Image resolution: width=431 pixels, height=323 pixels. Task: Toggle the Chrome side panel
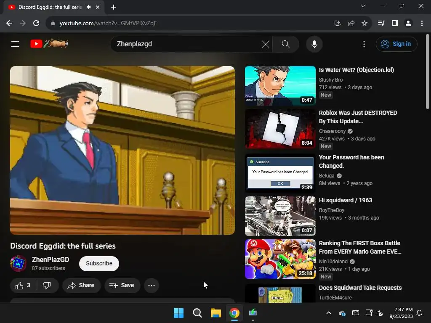(395, 24)
